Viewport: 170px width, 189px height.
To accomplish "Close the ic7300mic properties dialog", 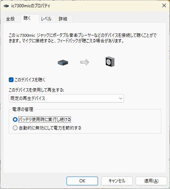I will pos(164,5).
